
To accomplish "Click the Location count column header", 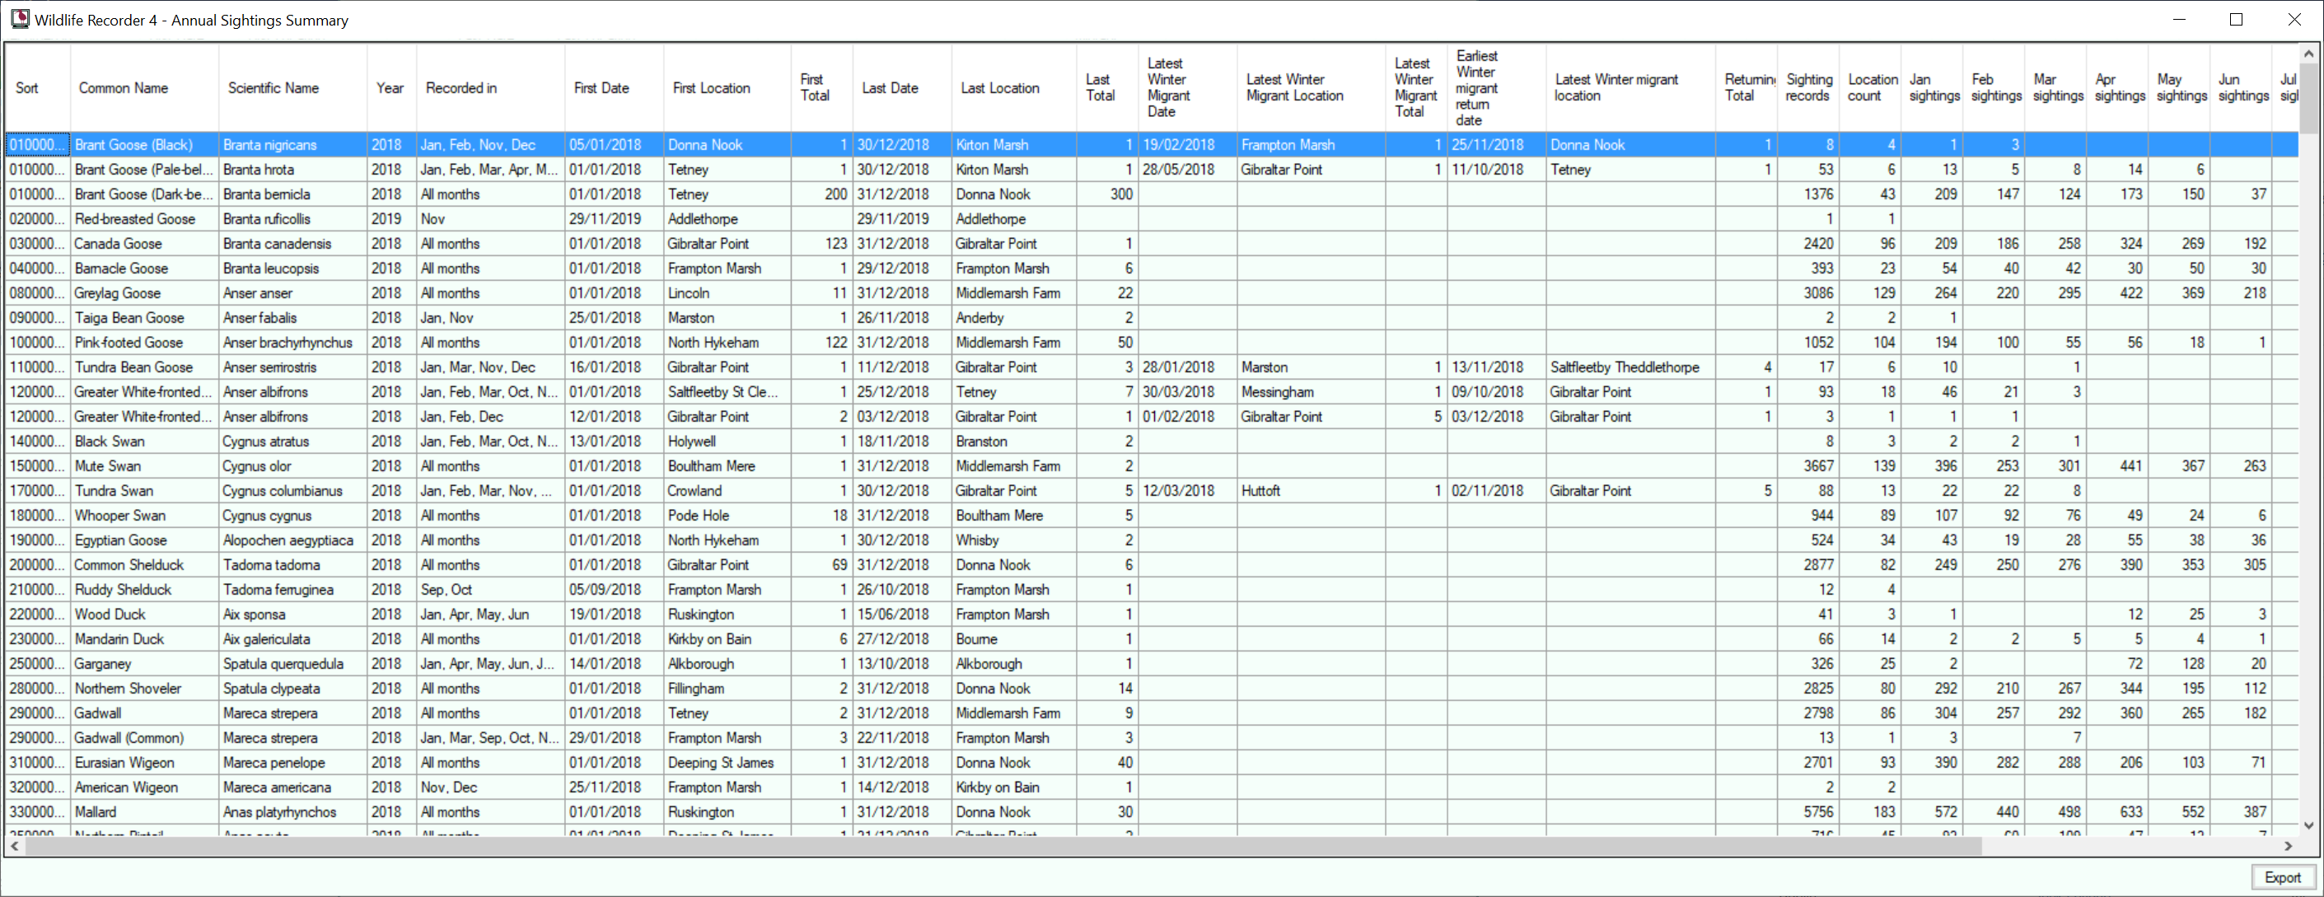I will coord(1872,87).
